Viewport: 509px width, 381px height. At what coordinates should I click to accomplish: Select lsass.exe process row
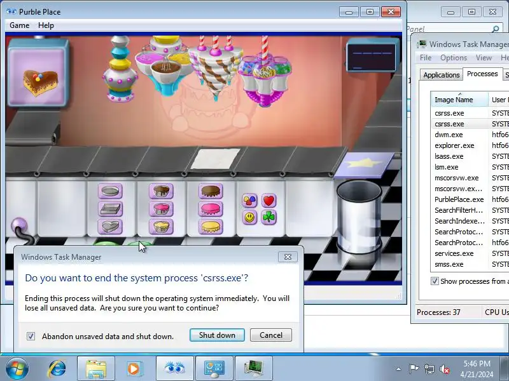(470, 156)
